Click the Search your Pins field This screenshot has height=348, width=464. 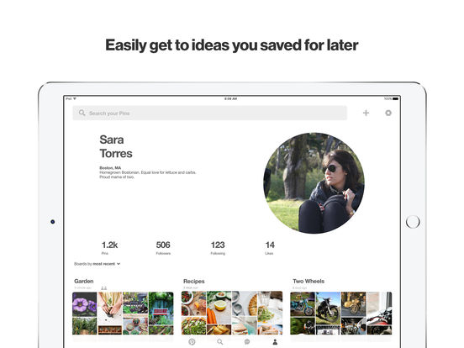pos(210,113)
